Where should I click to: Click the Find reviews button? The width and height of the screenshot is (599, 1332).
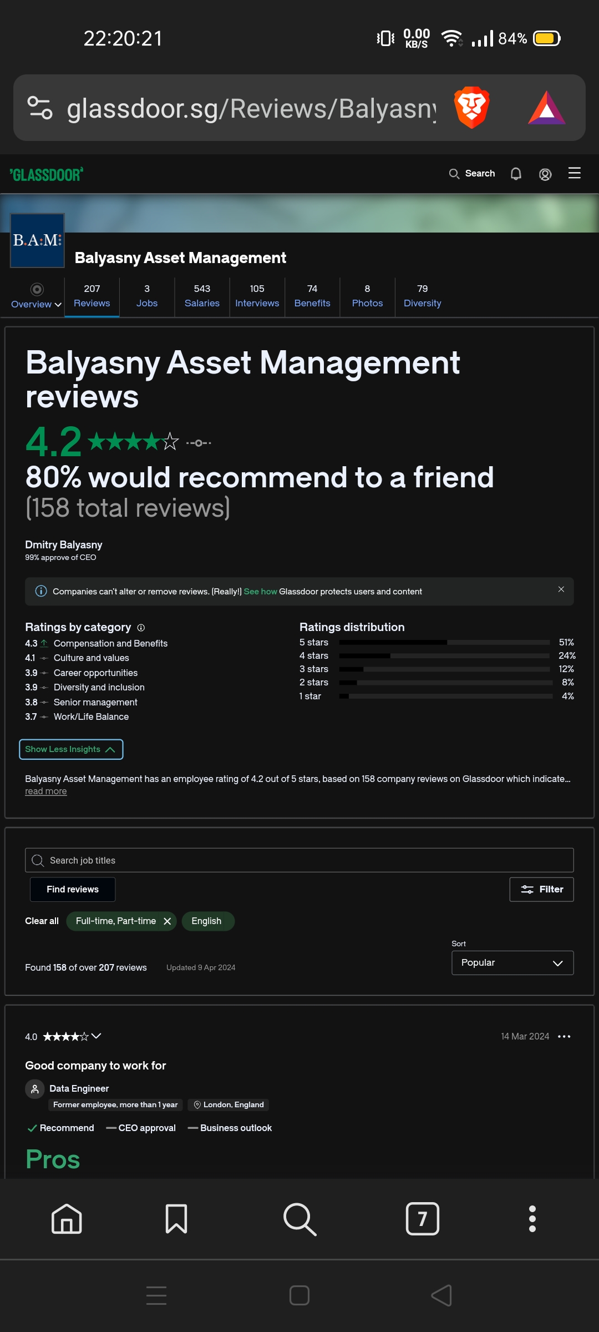(73, 889)
